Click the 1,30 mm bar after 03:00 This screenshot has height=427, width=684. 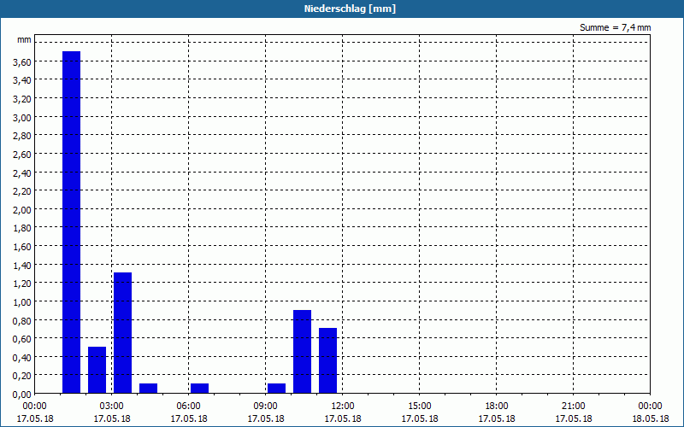pos(122,333)
